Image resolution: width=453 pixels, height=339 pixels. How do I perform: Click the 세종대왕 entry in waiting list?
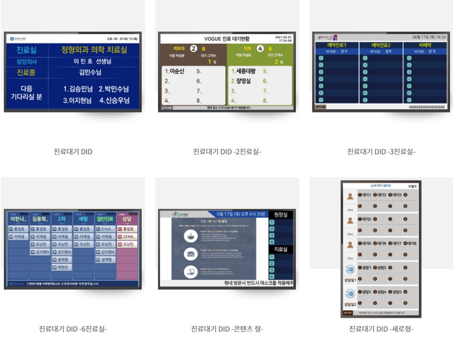pos(243,71)
